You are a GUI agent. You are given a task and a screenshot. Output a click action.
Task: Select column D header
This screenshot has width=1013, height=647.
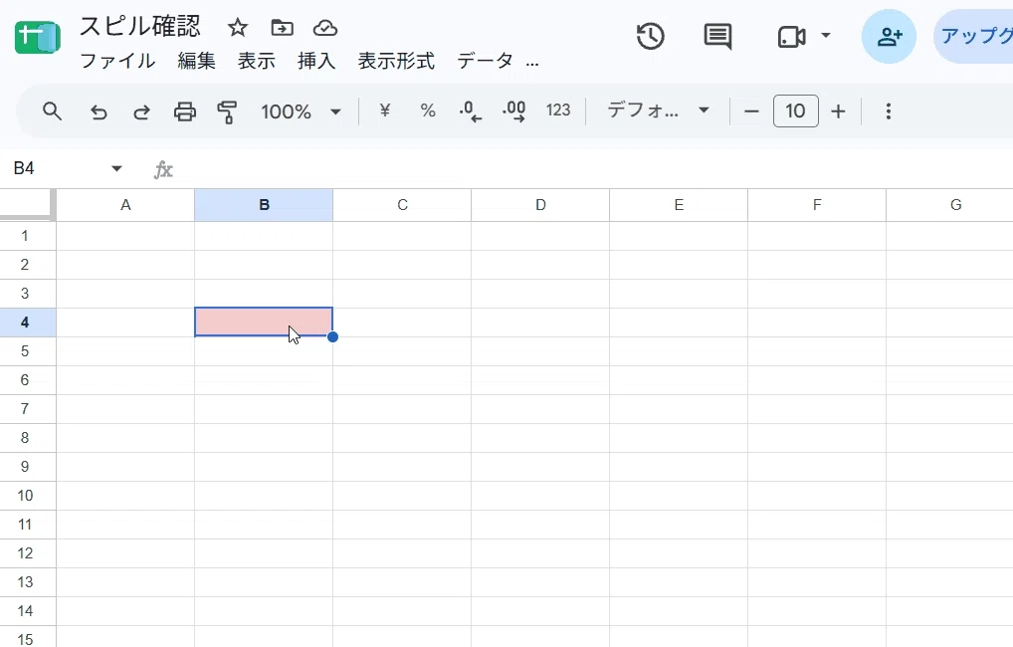(540, 205)
